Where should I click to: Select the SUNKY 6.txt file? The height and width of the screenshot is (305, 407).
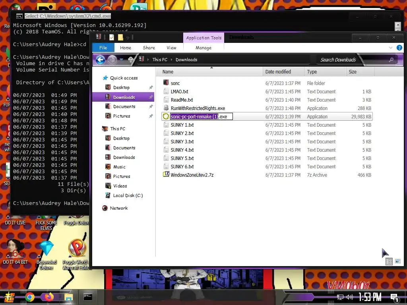coord(182,166)
